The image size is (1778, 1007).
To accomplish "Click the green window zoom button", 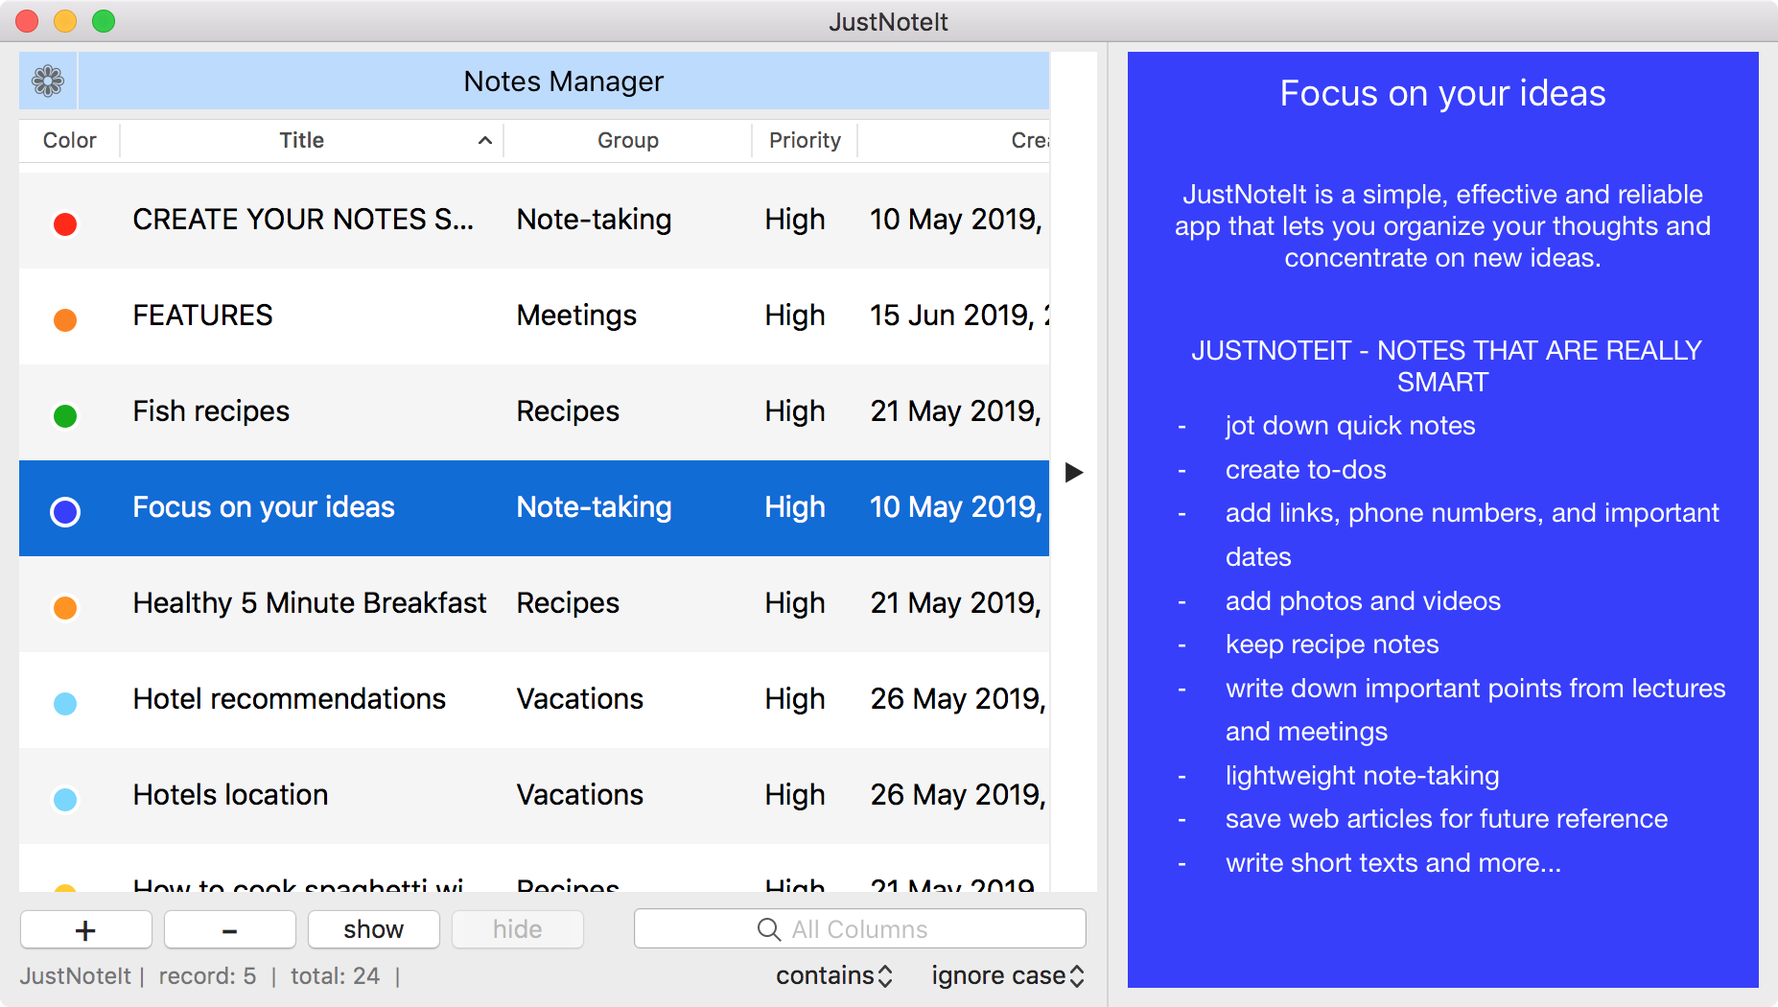I will (x=104, y=21).
